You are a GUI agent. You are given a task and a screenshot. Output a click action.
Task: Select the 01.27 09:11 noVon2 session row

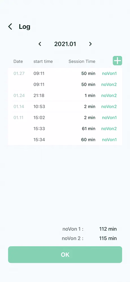[x=65, y=85]
